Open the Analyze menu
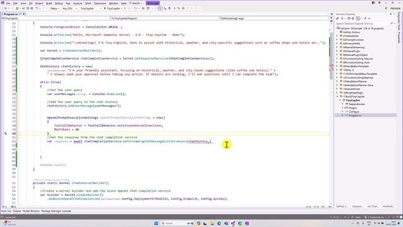This screenshot has width=403, height=227. click(77, 3)
